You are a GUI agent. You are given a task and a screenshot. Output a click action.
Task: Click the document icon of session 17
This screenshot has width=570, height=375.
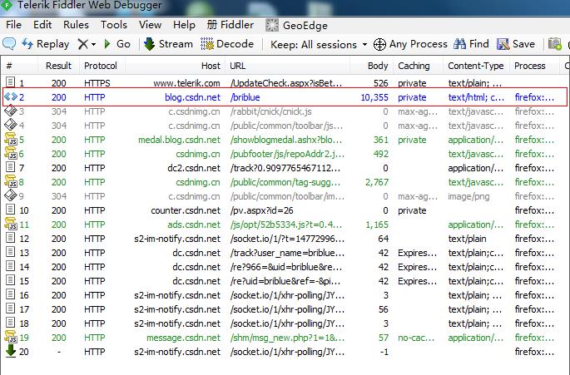11,308
